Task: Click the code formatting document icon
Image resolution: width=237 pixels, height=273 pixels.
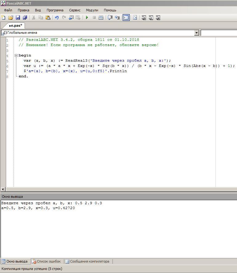Action: 135,18
